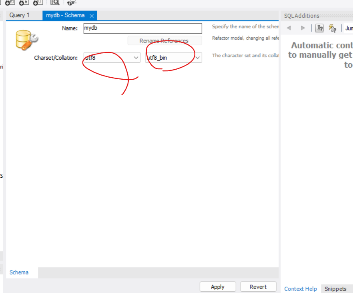This screenshot has width=353, height=293.
Task: Switch to the Query 1 tab
Action: [19, 15]
